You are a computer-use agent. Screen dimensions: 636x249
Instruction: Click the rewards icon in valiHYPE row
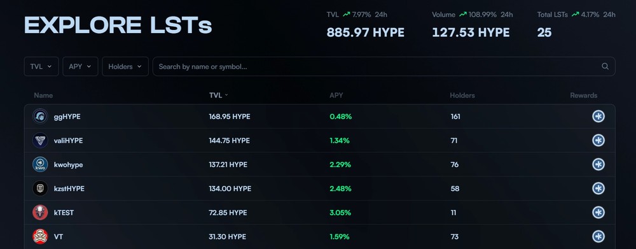(x=598, y=141)
